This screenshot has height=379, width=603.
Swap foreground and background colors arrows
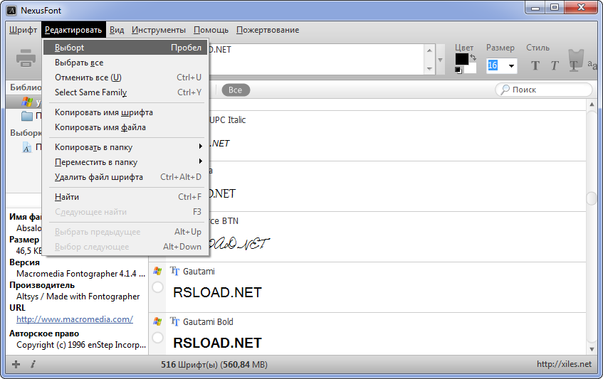click(x=473, y=57)
